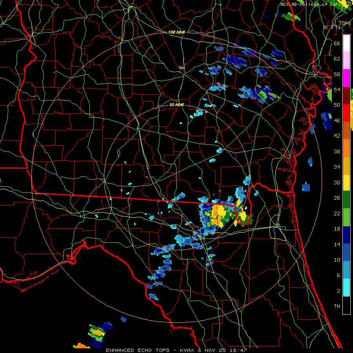Click the legend value "54"
The height and width of the screenshot is (353, 353).
pyautogui.click(x=337, y=89)
